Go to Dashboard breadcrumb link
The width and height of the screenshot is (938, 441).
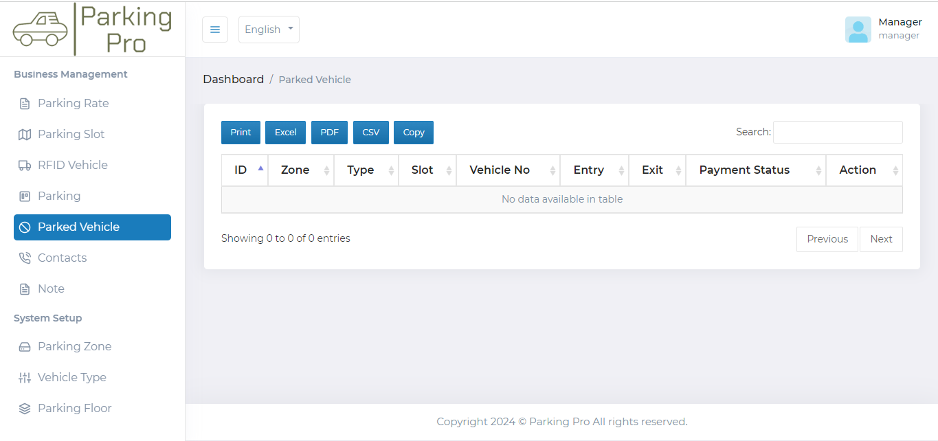tap(233, 80)
